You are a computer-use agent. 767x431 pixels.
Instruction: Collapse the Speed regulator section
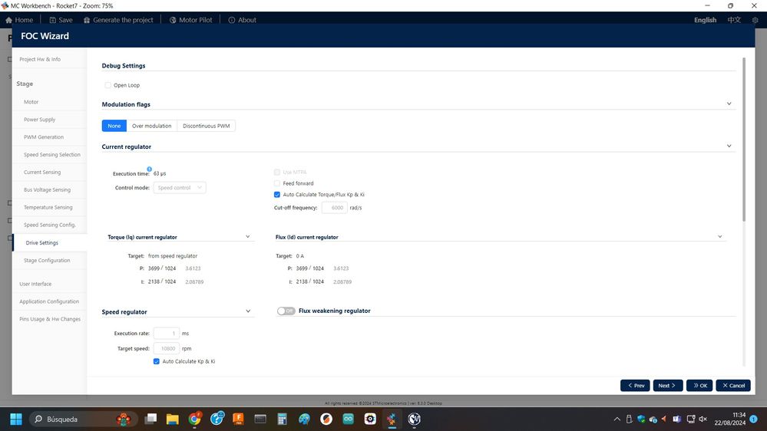click(248, 311)
